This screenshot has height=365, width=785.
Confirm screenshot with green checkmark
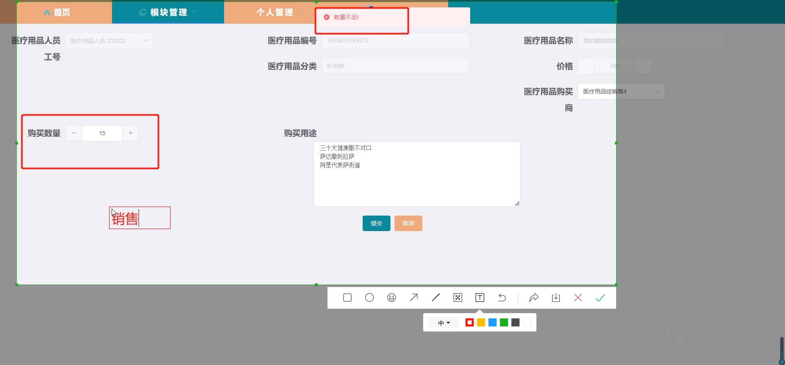tap(600, 298)
